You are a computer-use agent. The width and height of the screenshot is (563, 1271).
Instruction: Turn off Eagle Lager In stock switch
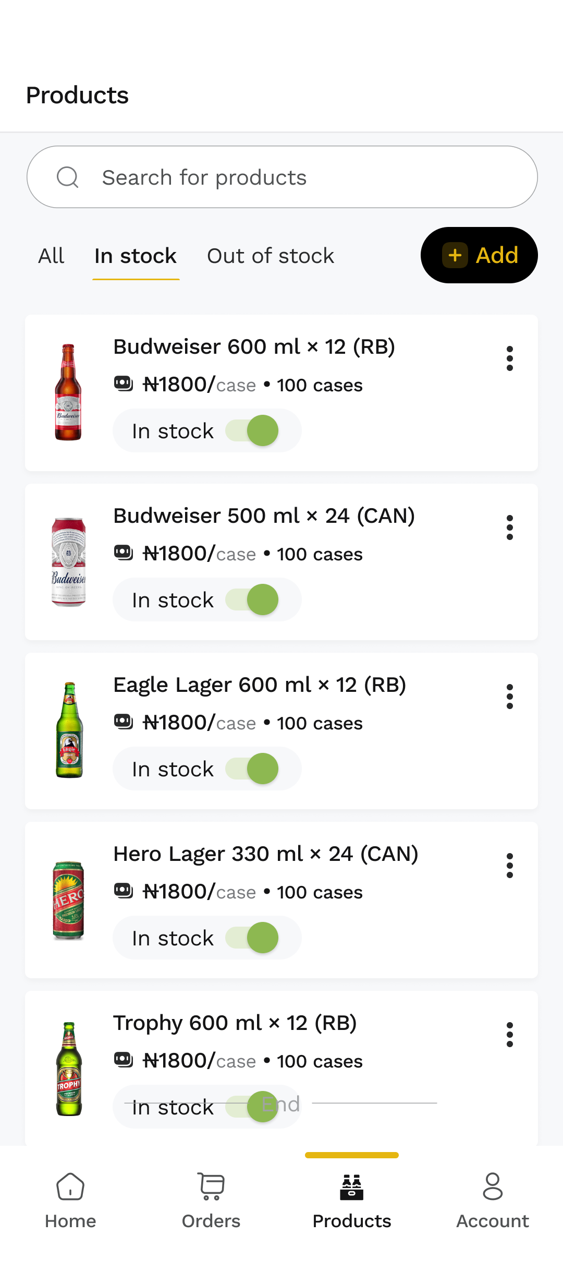click(252, 769)
